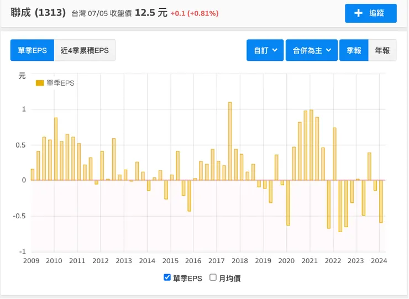Click the 2009 x-axis label
This screenshot has height=299, width=409.
[x=31, y=261]
